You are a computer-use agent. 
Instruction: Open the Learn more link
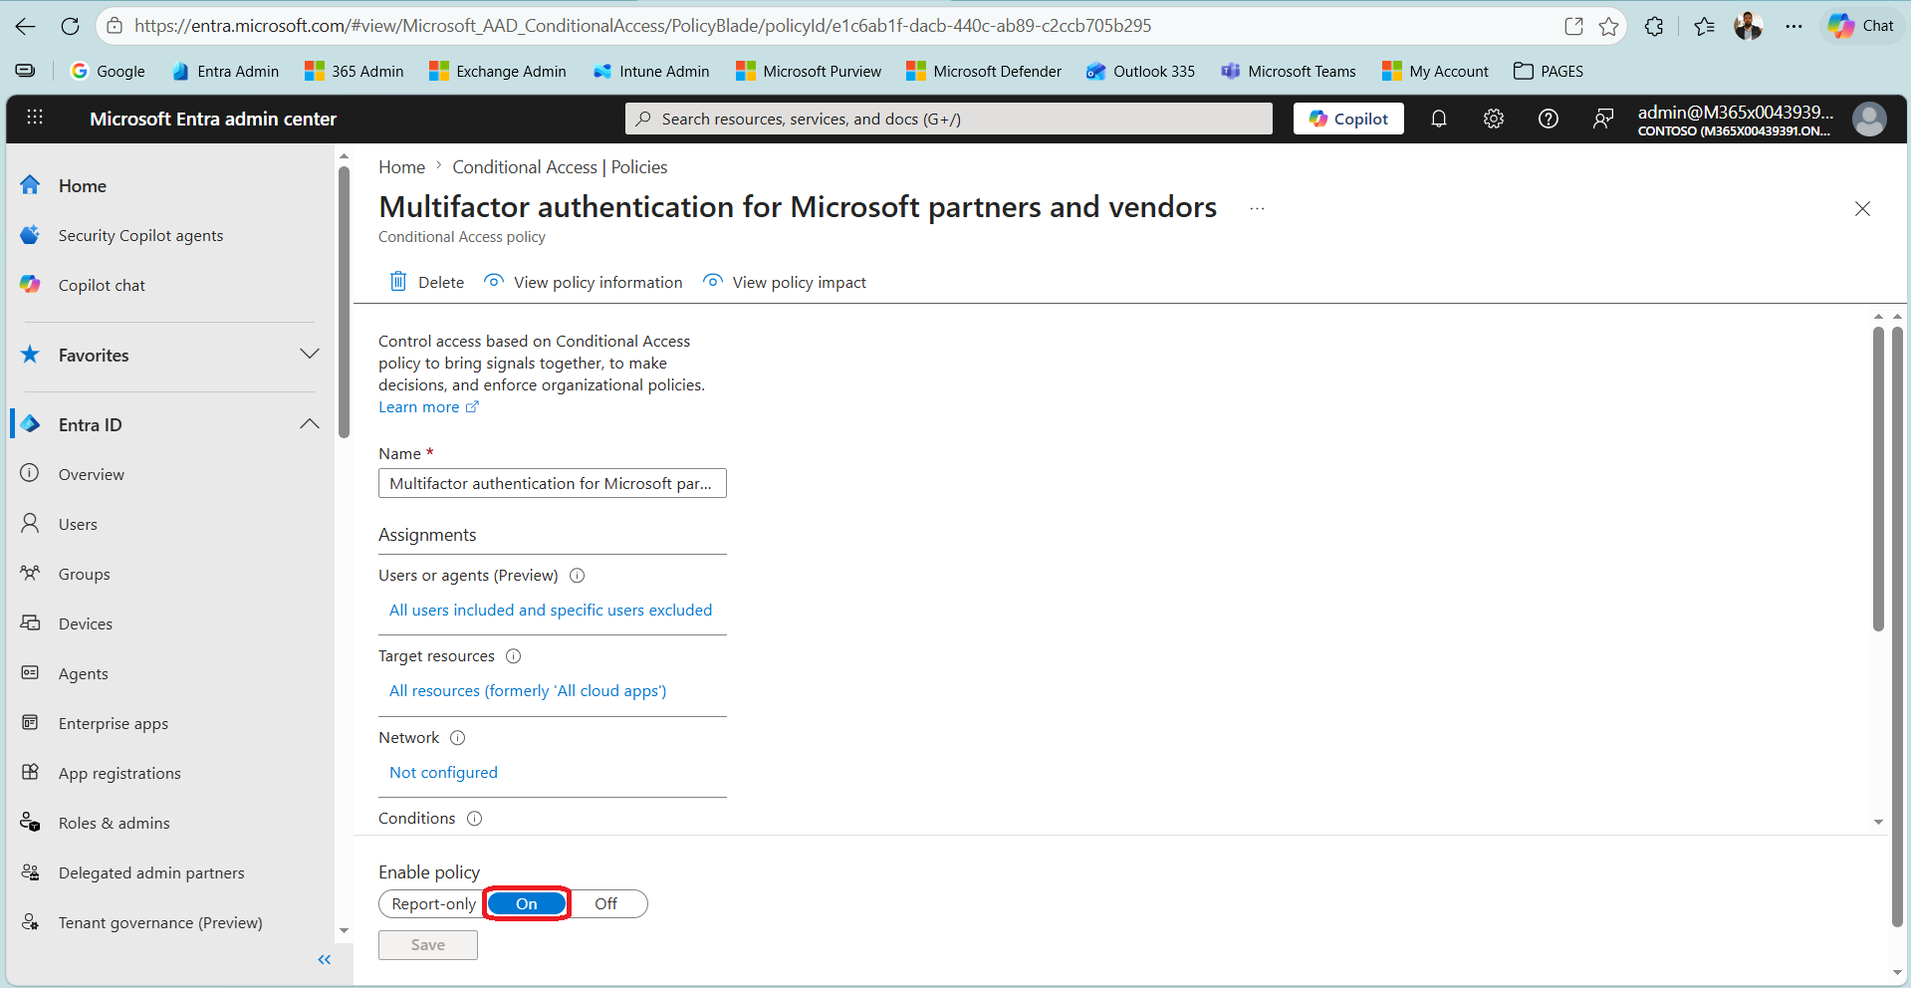(428, 406)
